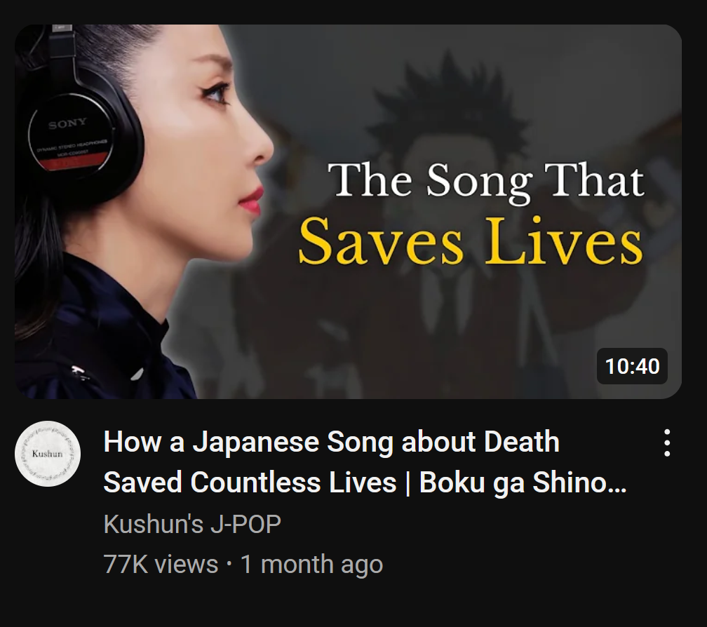Open the "How a Japanese Song about Death" video title

331,441
